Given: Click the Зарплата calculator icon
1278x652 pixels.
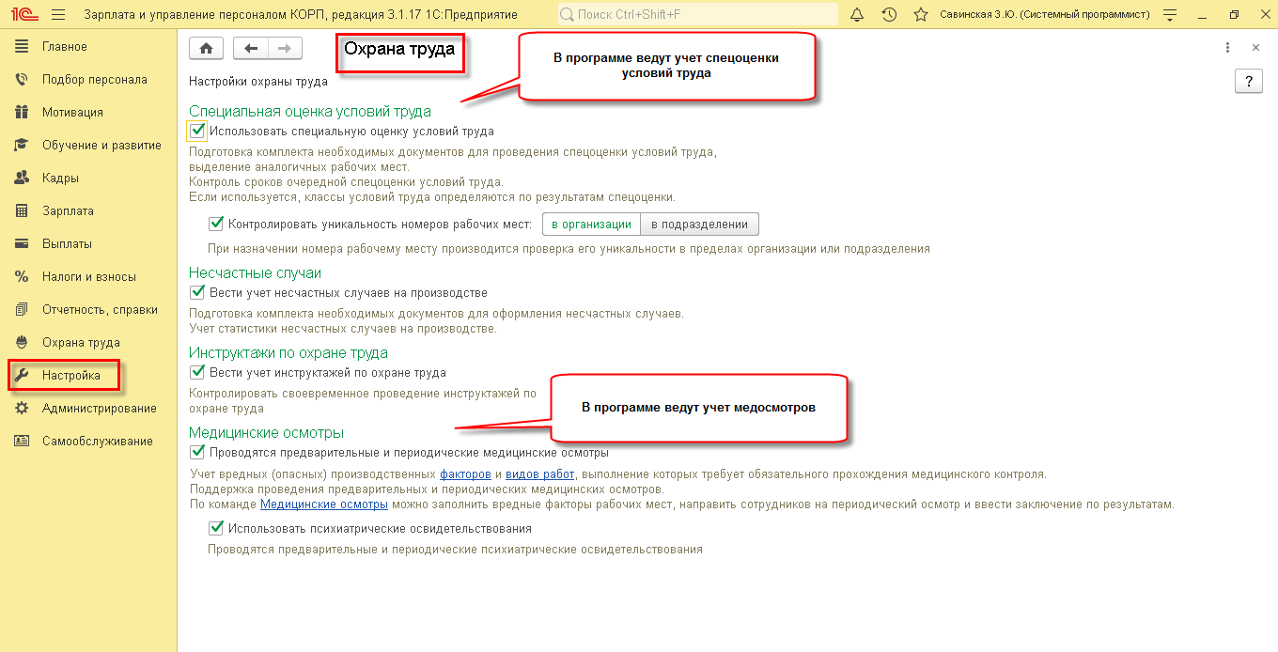Looking at the screenshot, I should pyautogui.click(x=23, y=211).
